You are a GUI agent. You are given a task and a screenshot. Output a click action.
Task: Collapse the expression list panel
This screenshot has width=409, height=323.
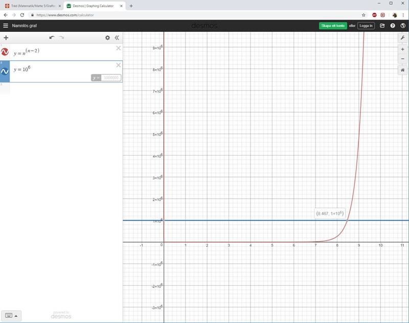click(117, 38)
